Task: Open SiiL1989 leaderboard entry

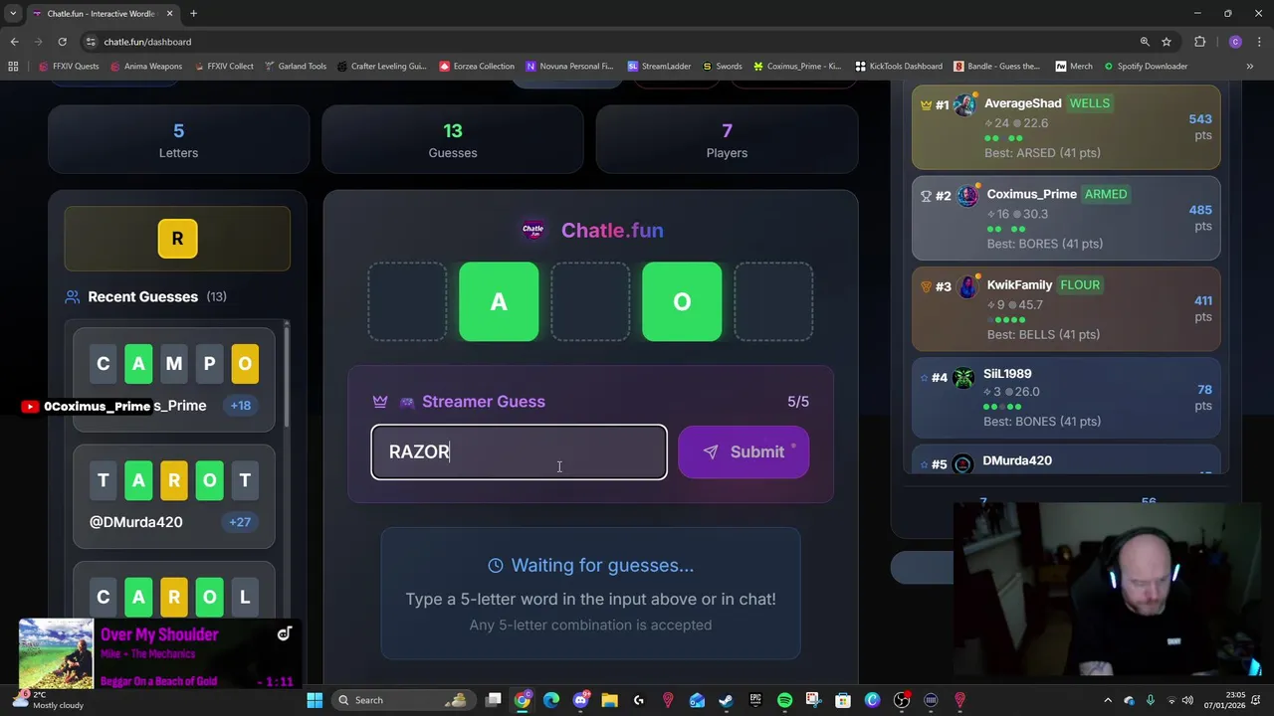Action: pyautogui.click(x=1066, y=398)
